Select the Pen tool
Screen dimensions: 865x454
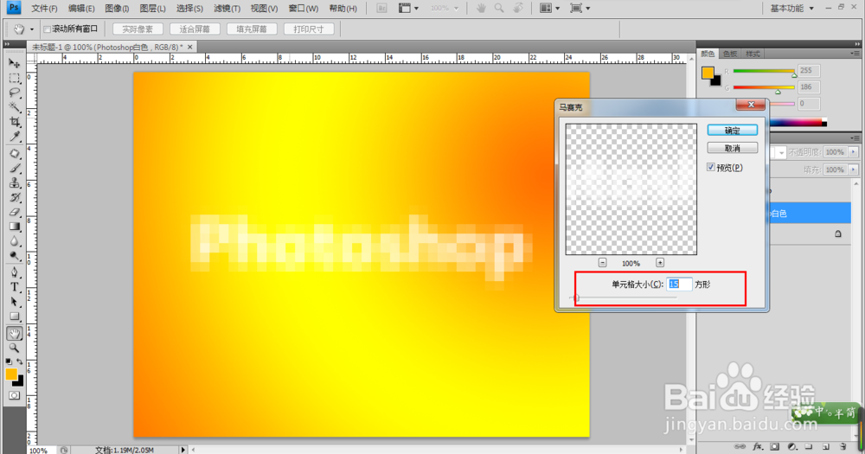click(x=15, y=272)
